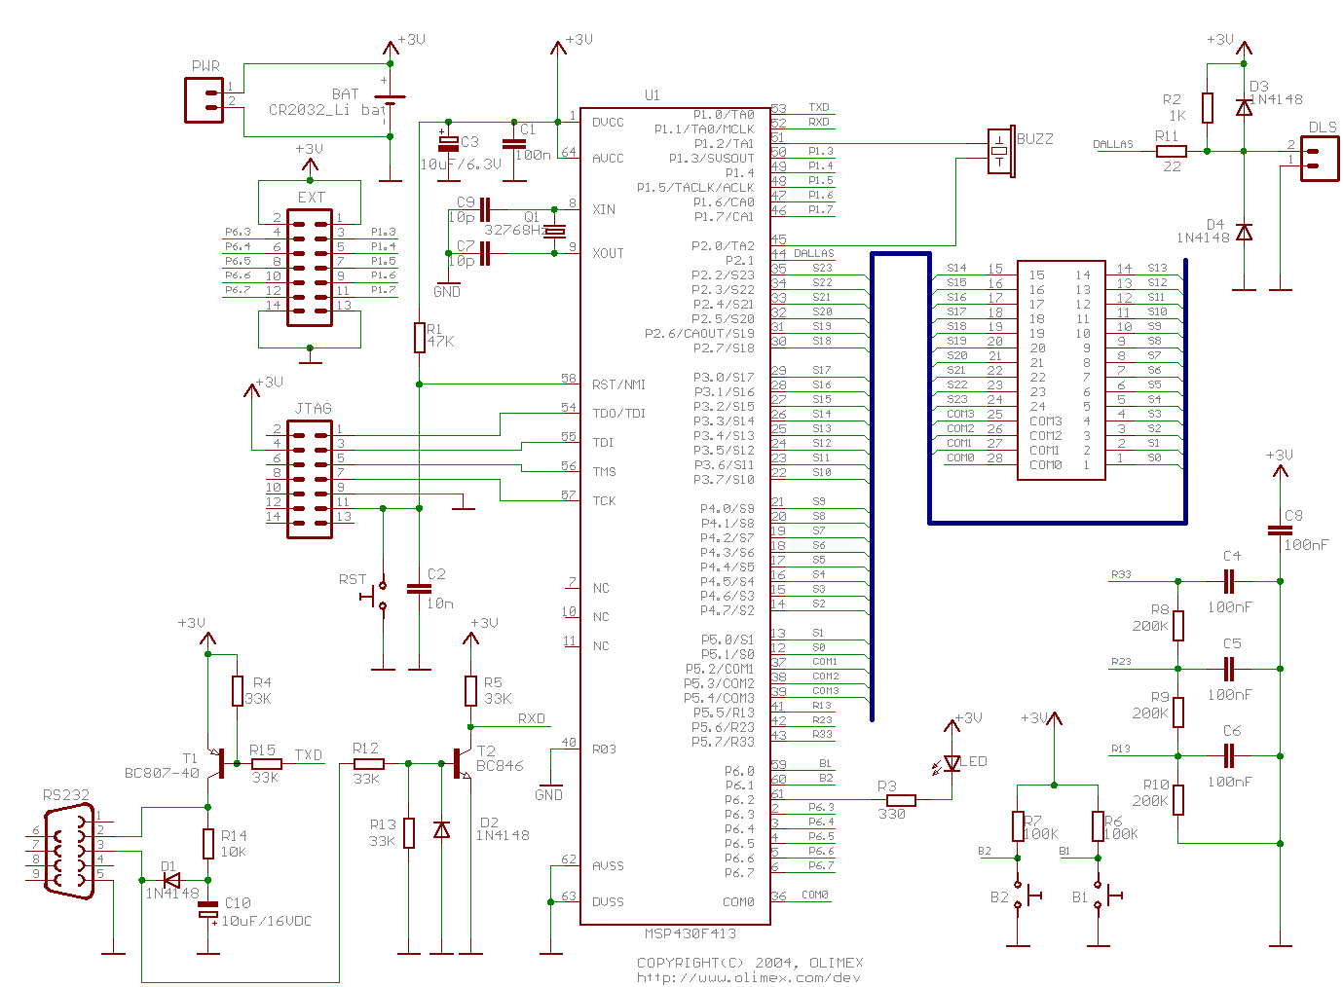The image size is (1343, 987).
Task: Select the C1 100n capacitor symbol
Action: (514, 143)
